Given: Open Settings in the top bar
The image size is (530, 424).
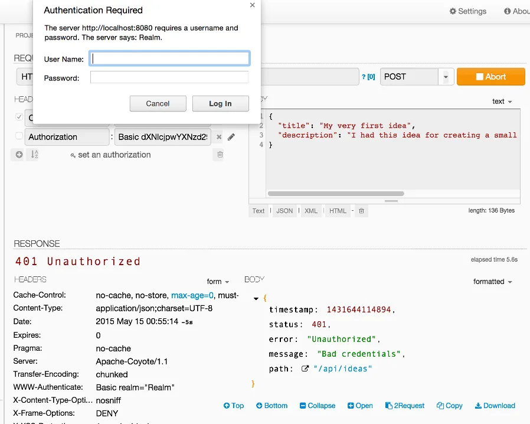Looking at the screenshot, I should click(x=467, y=11).
